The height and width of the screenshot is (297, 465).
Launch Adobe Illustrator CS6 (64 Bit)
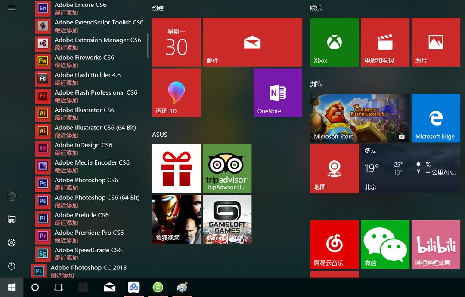(89, 131)
